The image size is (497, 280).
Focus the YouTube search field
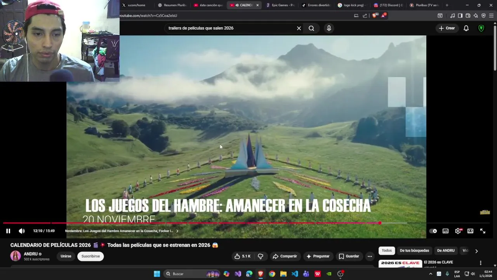click(x=231, y=28)
